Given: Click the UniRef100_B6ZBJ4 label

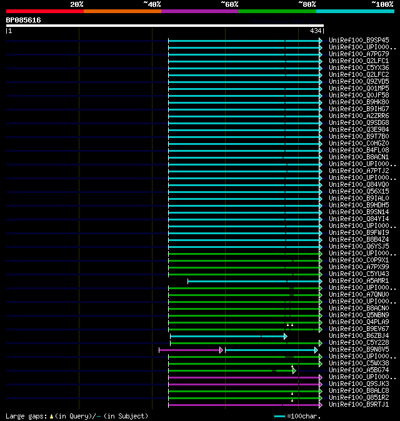Looking at the screenshot, I should click(359, 336).
